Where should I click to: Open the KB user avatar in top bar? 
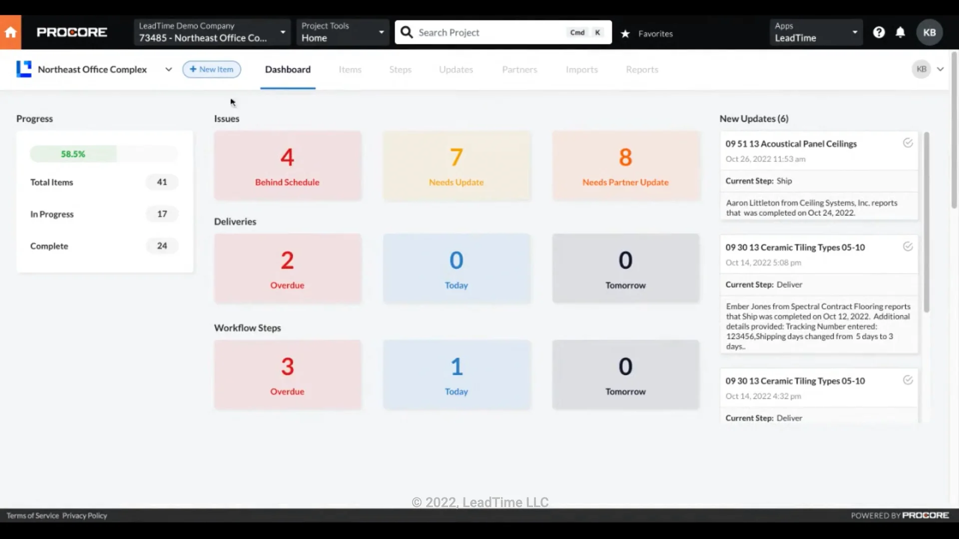tap(929, 32)
